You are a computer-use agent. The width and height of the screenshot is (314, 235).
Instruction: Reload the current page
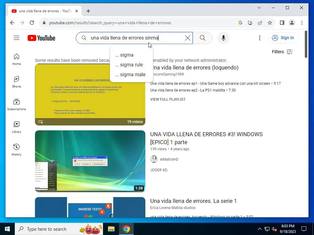32,23
